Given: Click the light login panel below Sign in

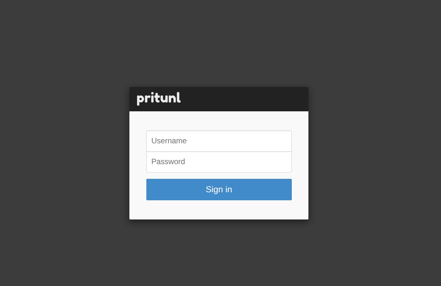Looking at the screenshot, I should pyautogui.click(x=219, y=210).
